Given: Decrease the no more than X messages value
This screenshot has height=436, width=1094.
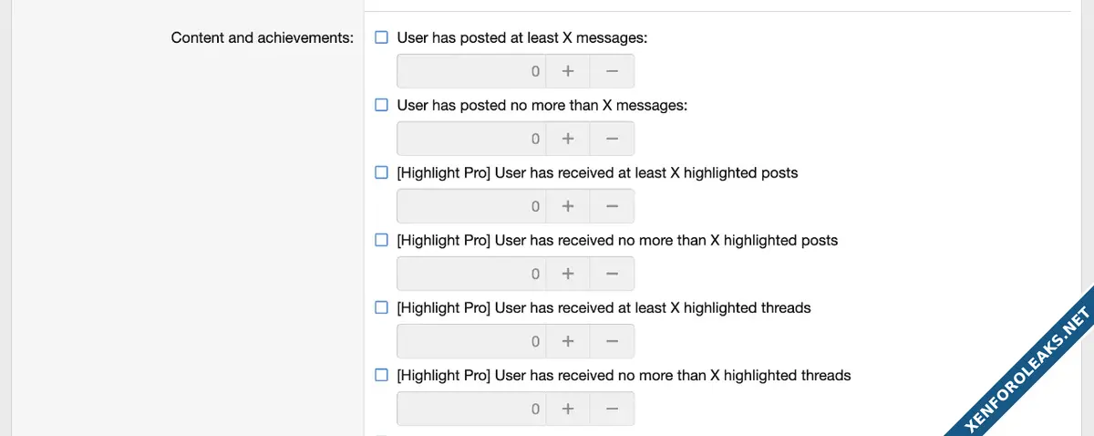Looking at the screenshot, I should click(612, 139).
